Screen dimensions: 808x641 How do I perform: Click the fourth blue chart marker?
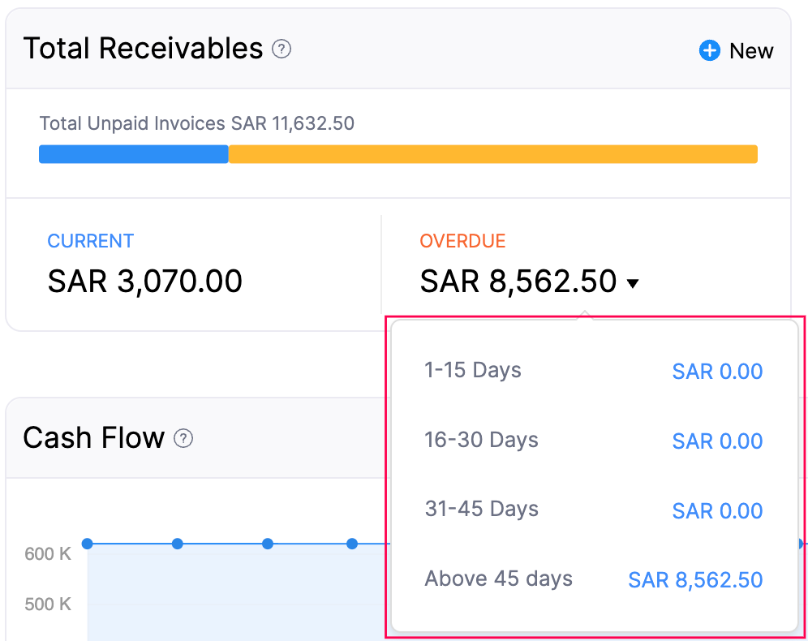pos(352,544)
